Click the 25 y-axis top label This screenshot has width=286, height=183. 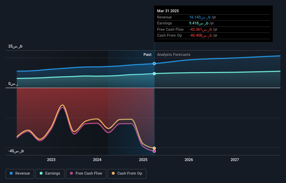(15, 46)
